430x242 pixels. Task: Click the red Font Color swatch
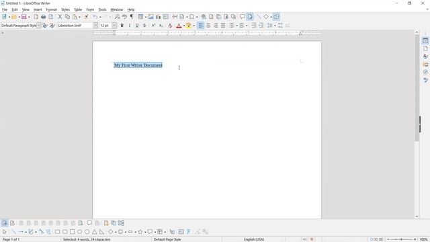click(179, 26)
